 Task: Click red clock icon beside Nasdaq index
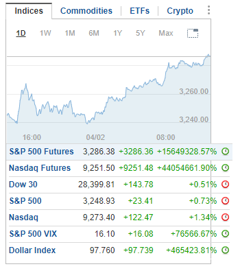coord(225,217)
